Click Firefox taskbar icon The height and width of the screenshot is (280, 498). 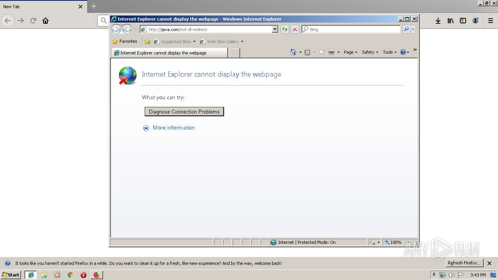(96, 275)
